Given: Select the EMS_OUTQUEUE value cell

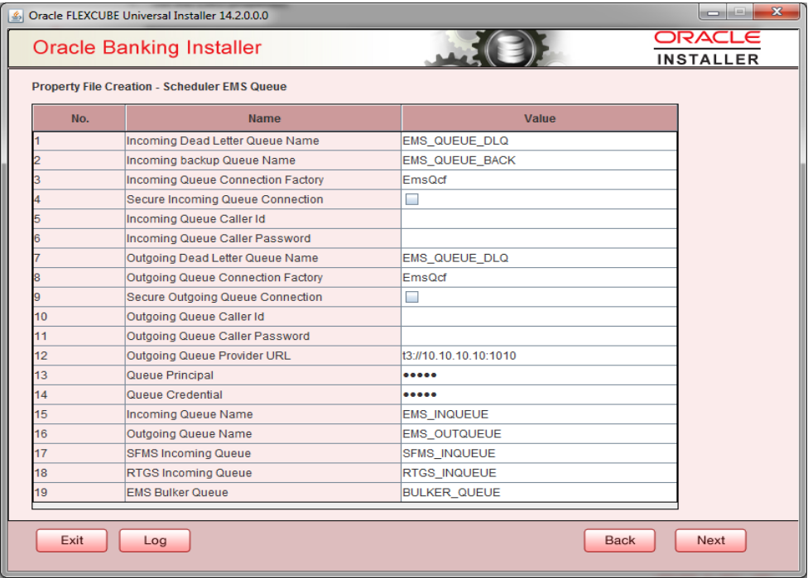Looking at the screenshot, I should point(539,434).
